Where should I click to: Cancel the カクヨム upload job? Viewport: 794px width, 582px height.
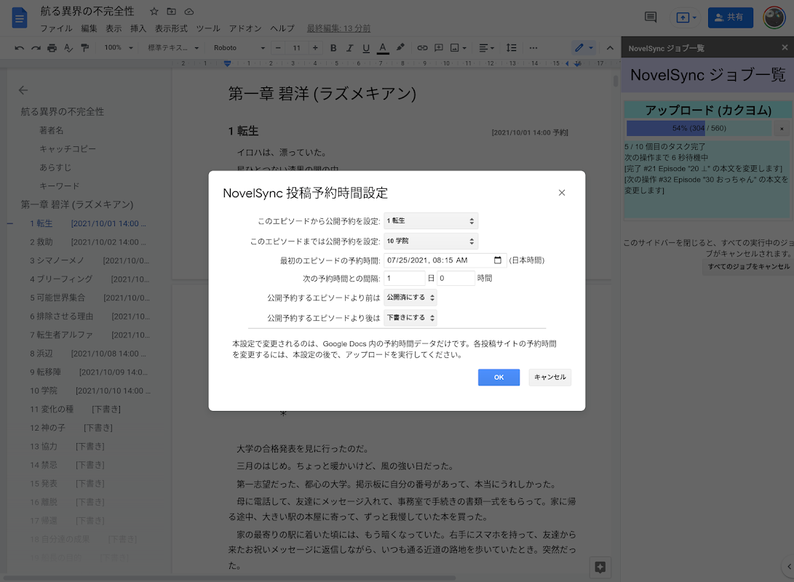click(x=782, y=129)
